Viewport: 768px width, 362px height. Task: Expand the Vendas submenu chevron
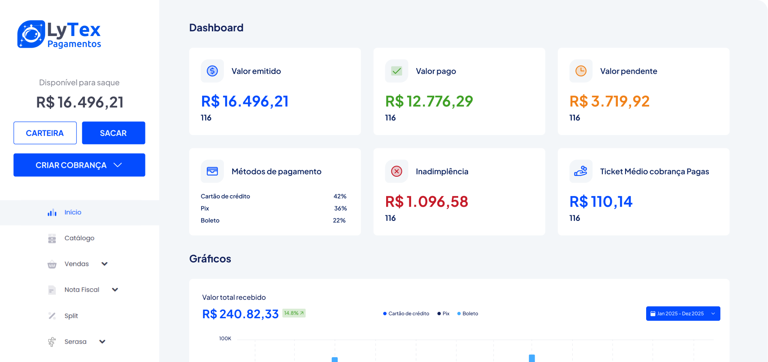click(104, 264)
